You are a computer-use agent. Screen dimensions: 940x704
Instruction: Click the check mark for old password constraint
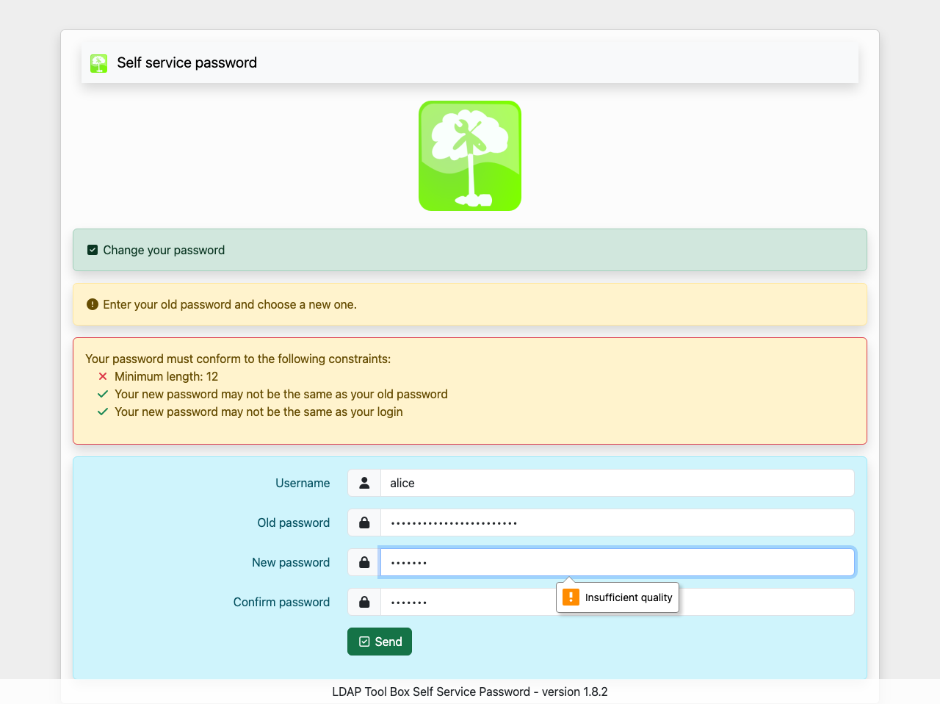point(103,394)
